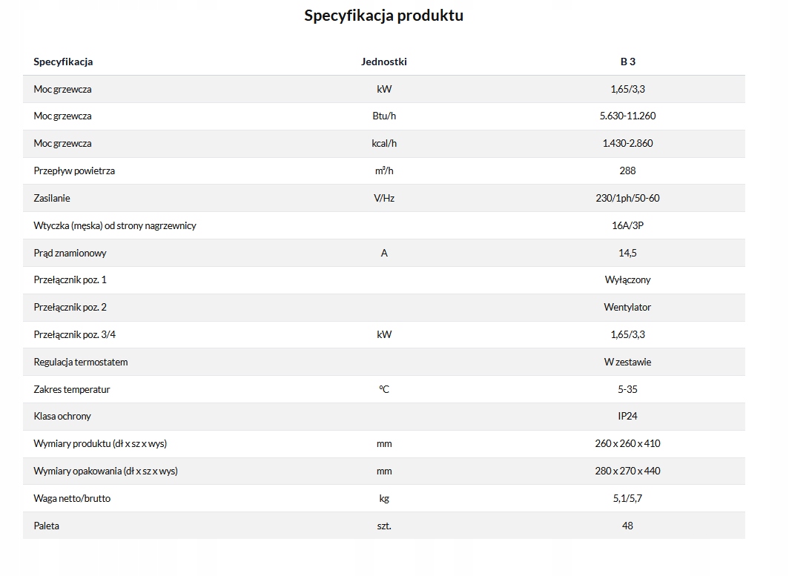
Task: Click the B 3 column header
Action: tap(627, 62)
